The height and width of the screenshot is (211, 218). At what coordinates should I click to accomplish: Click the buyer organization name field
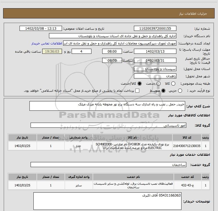(113, 36)
